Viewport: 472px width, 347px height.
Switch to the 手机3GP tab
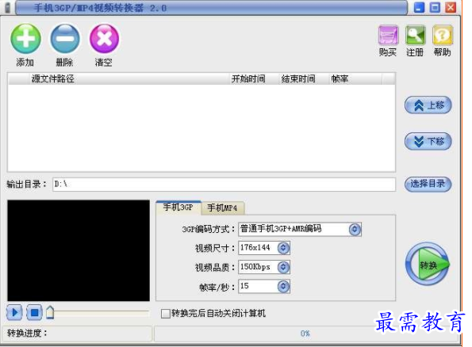coord(178,208)
